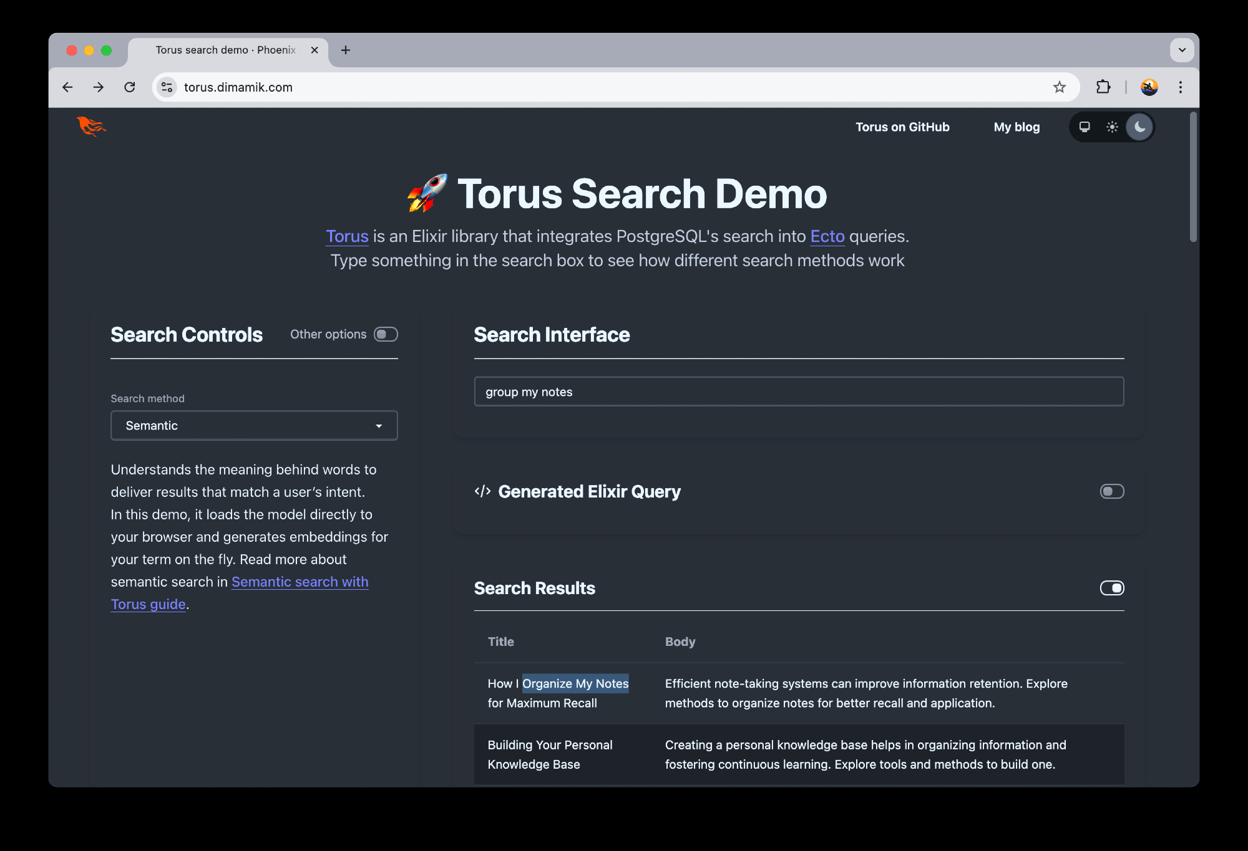
Task: Open Chrome three-dot menu
Action: (x=1180, y=87)
